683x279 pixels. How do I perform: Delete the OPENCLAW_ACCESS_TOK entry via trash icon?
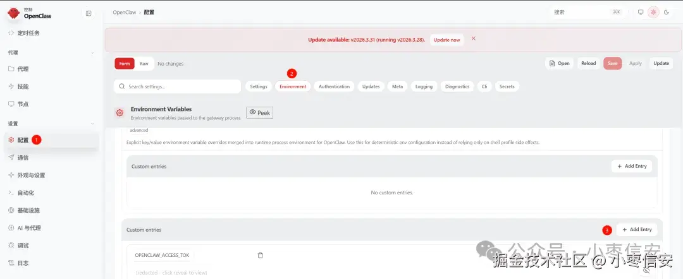click(261, 256)
